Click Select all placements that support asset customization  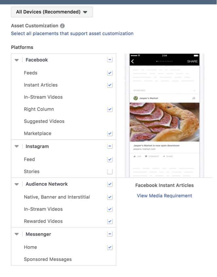pyautogui.click(x=72, y=33)
